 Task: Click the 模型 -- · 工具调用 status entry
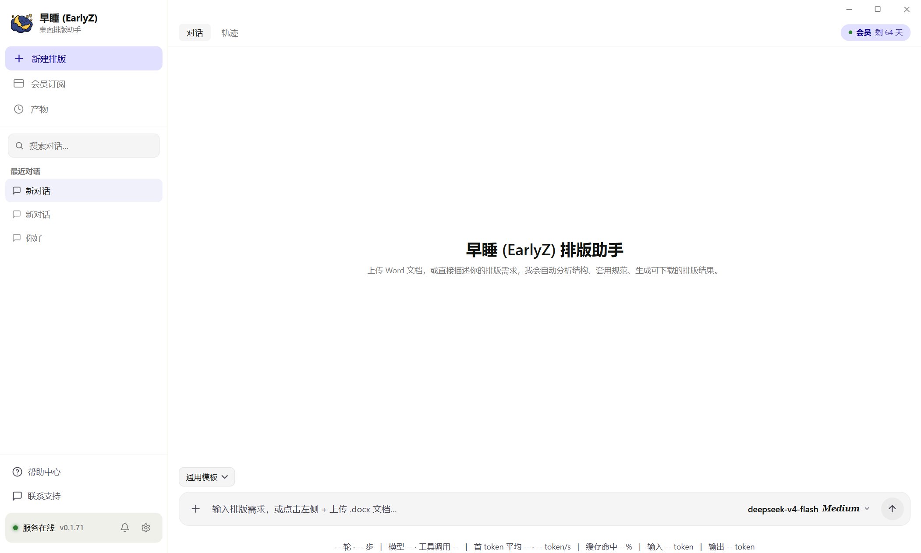click(x=423, y=547)
